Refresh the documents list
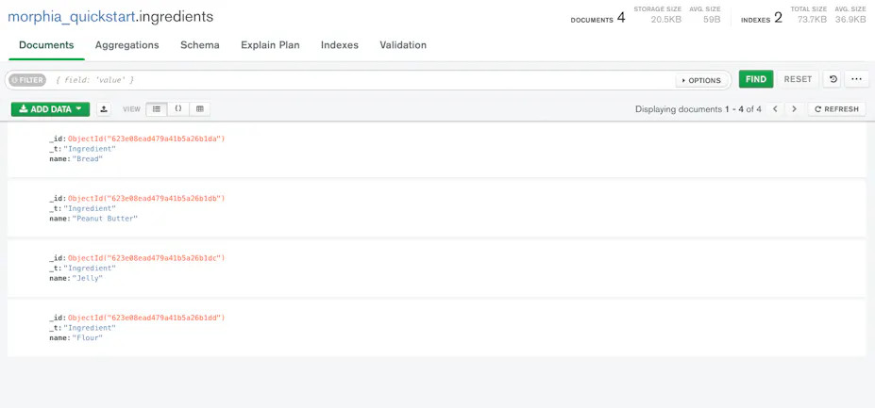The height and width of the screenshot is (408, 875). coord(836,109)
